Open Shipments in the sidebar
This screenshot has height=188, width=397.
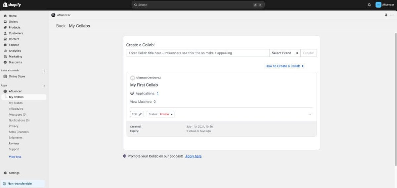tap(16, 137)
